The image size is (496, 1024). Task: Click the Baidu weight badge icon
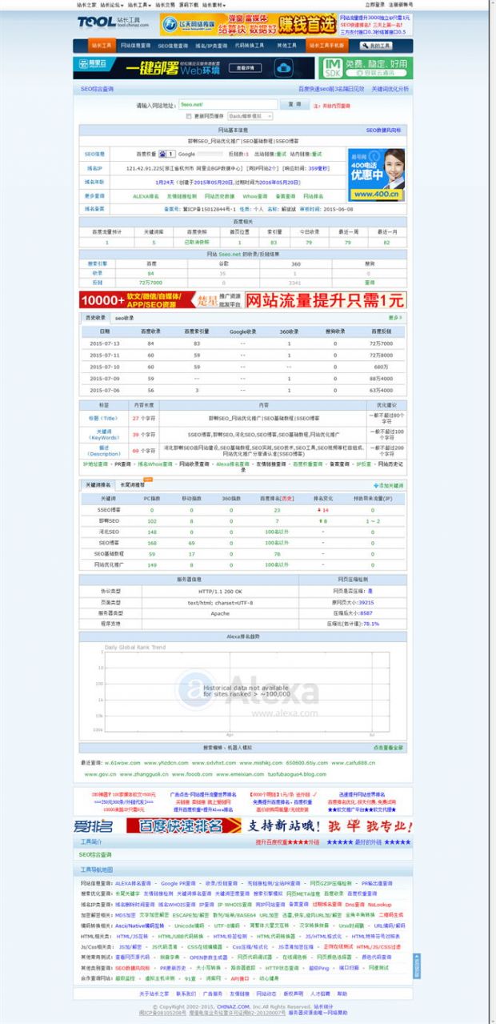(x=166, y=154)
